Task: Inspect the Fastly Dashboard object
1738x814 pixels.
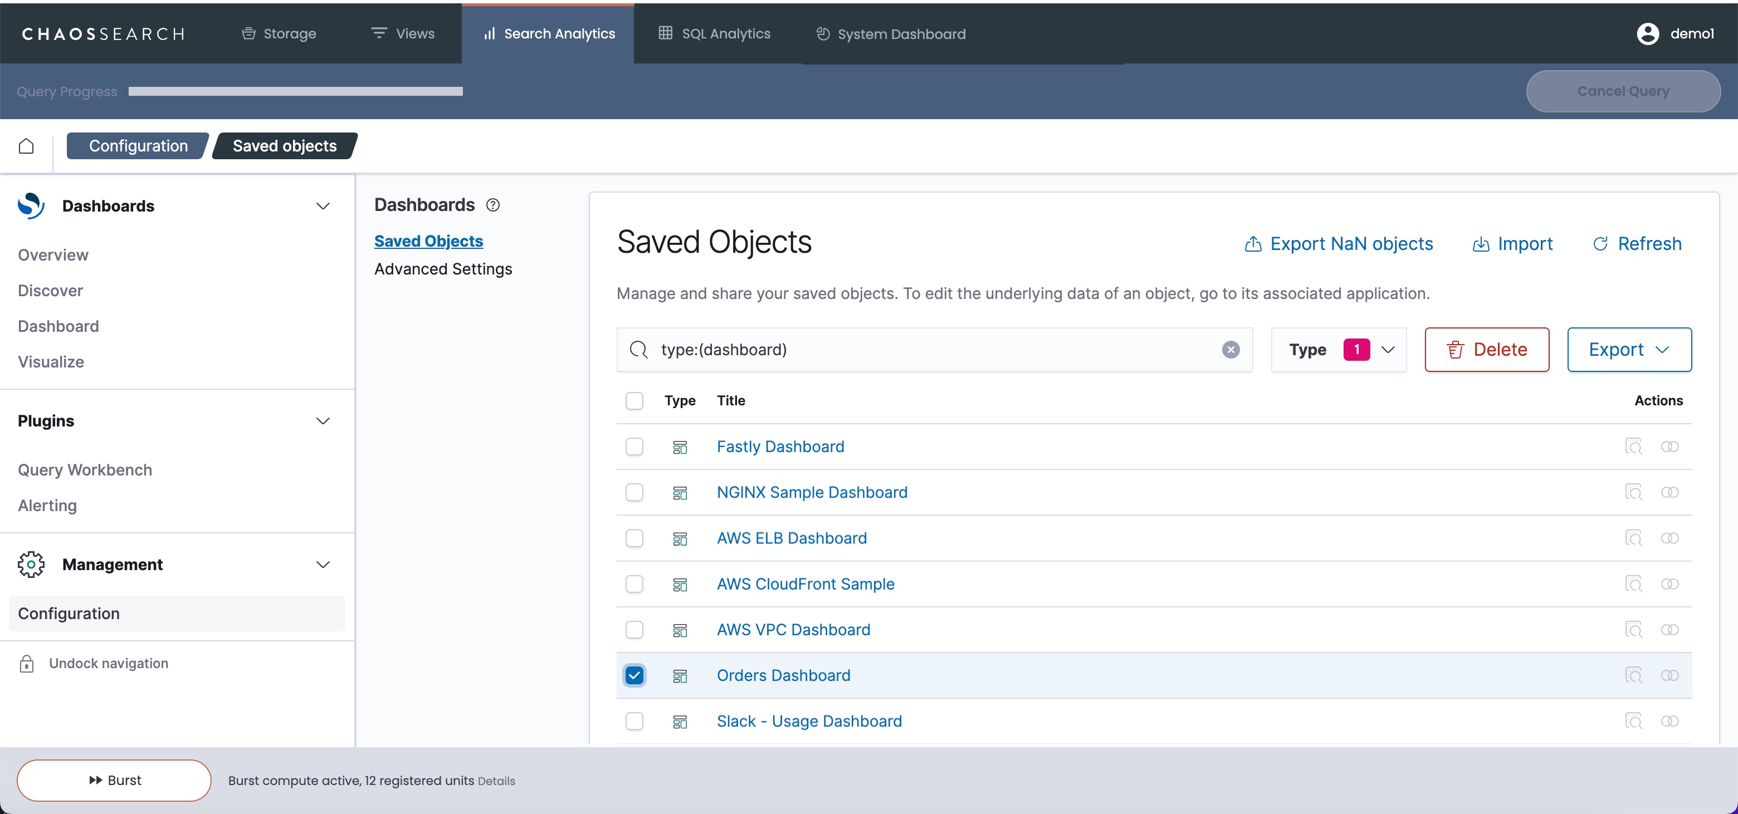Action: click(x=1633, y=447)
